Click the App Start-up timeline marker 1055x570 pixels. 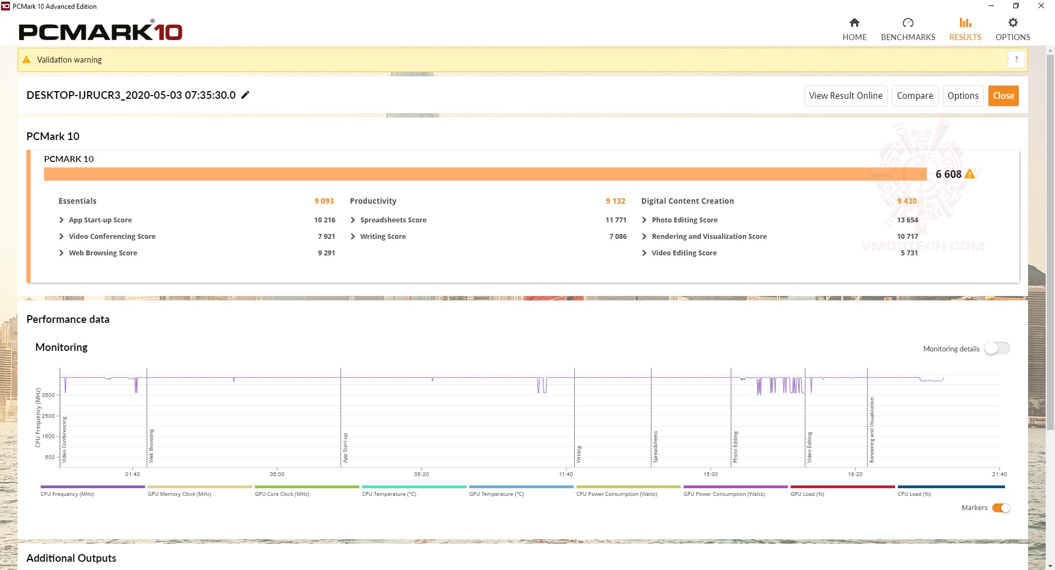point(345,448)
